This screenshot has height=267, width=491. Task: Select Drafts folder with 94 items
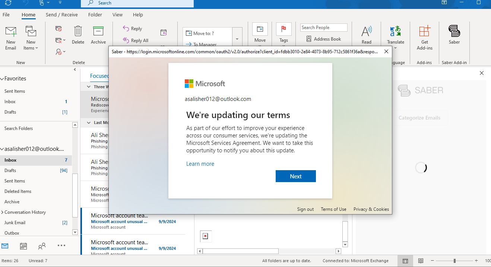(36, 171)
